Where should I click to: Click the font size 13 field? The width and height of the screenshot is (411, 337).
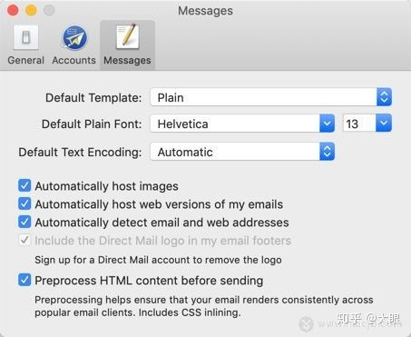click(x=359, y=124)
